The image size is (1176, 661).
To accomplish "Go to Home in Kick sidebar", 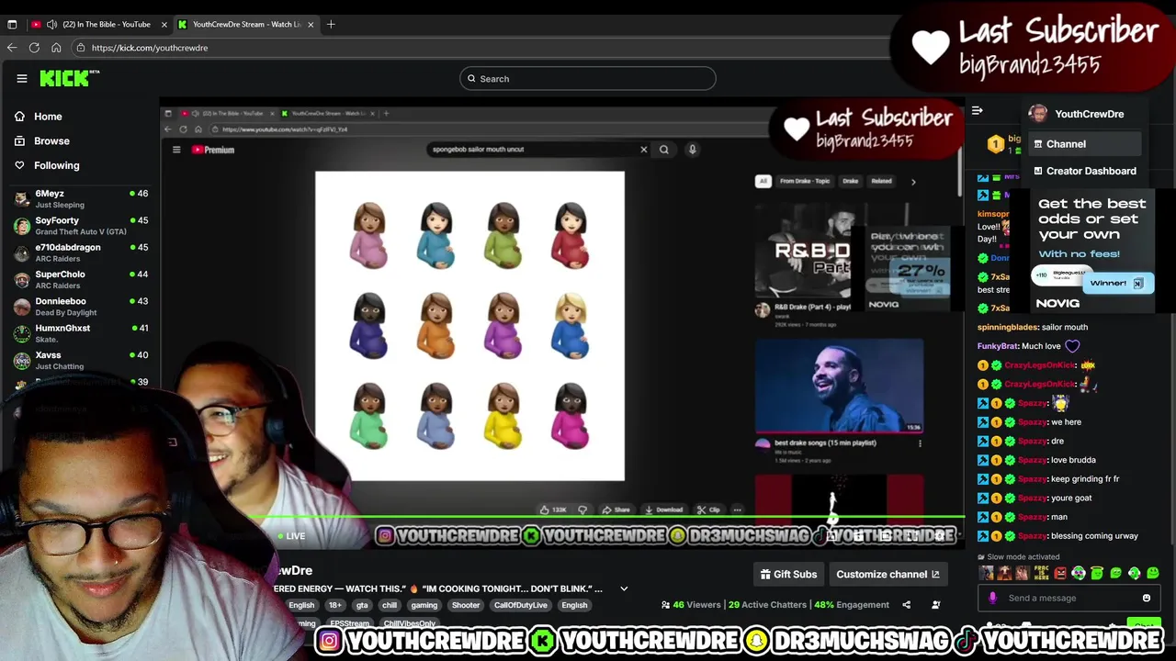I will pos(38,117).
